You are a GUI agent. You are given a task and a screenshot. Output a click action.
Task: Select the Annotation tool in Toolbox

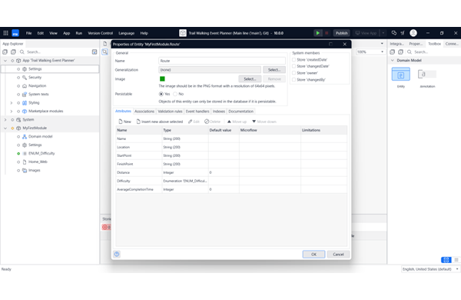[427, 78]
